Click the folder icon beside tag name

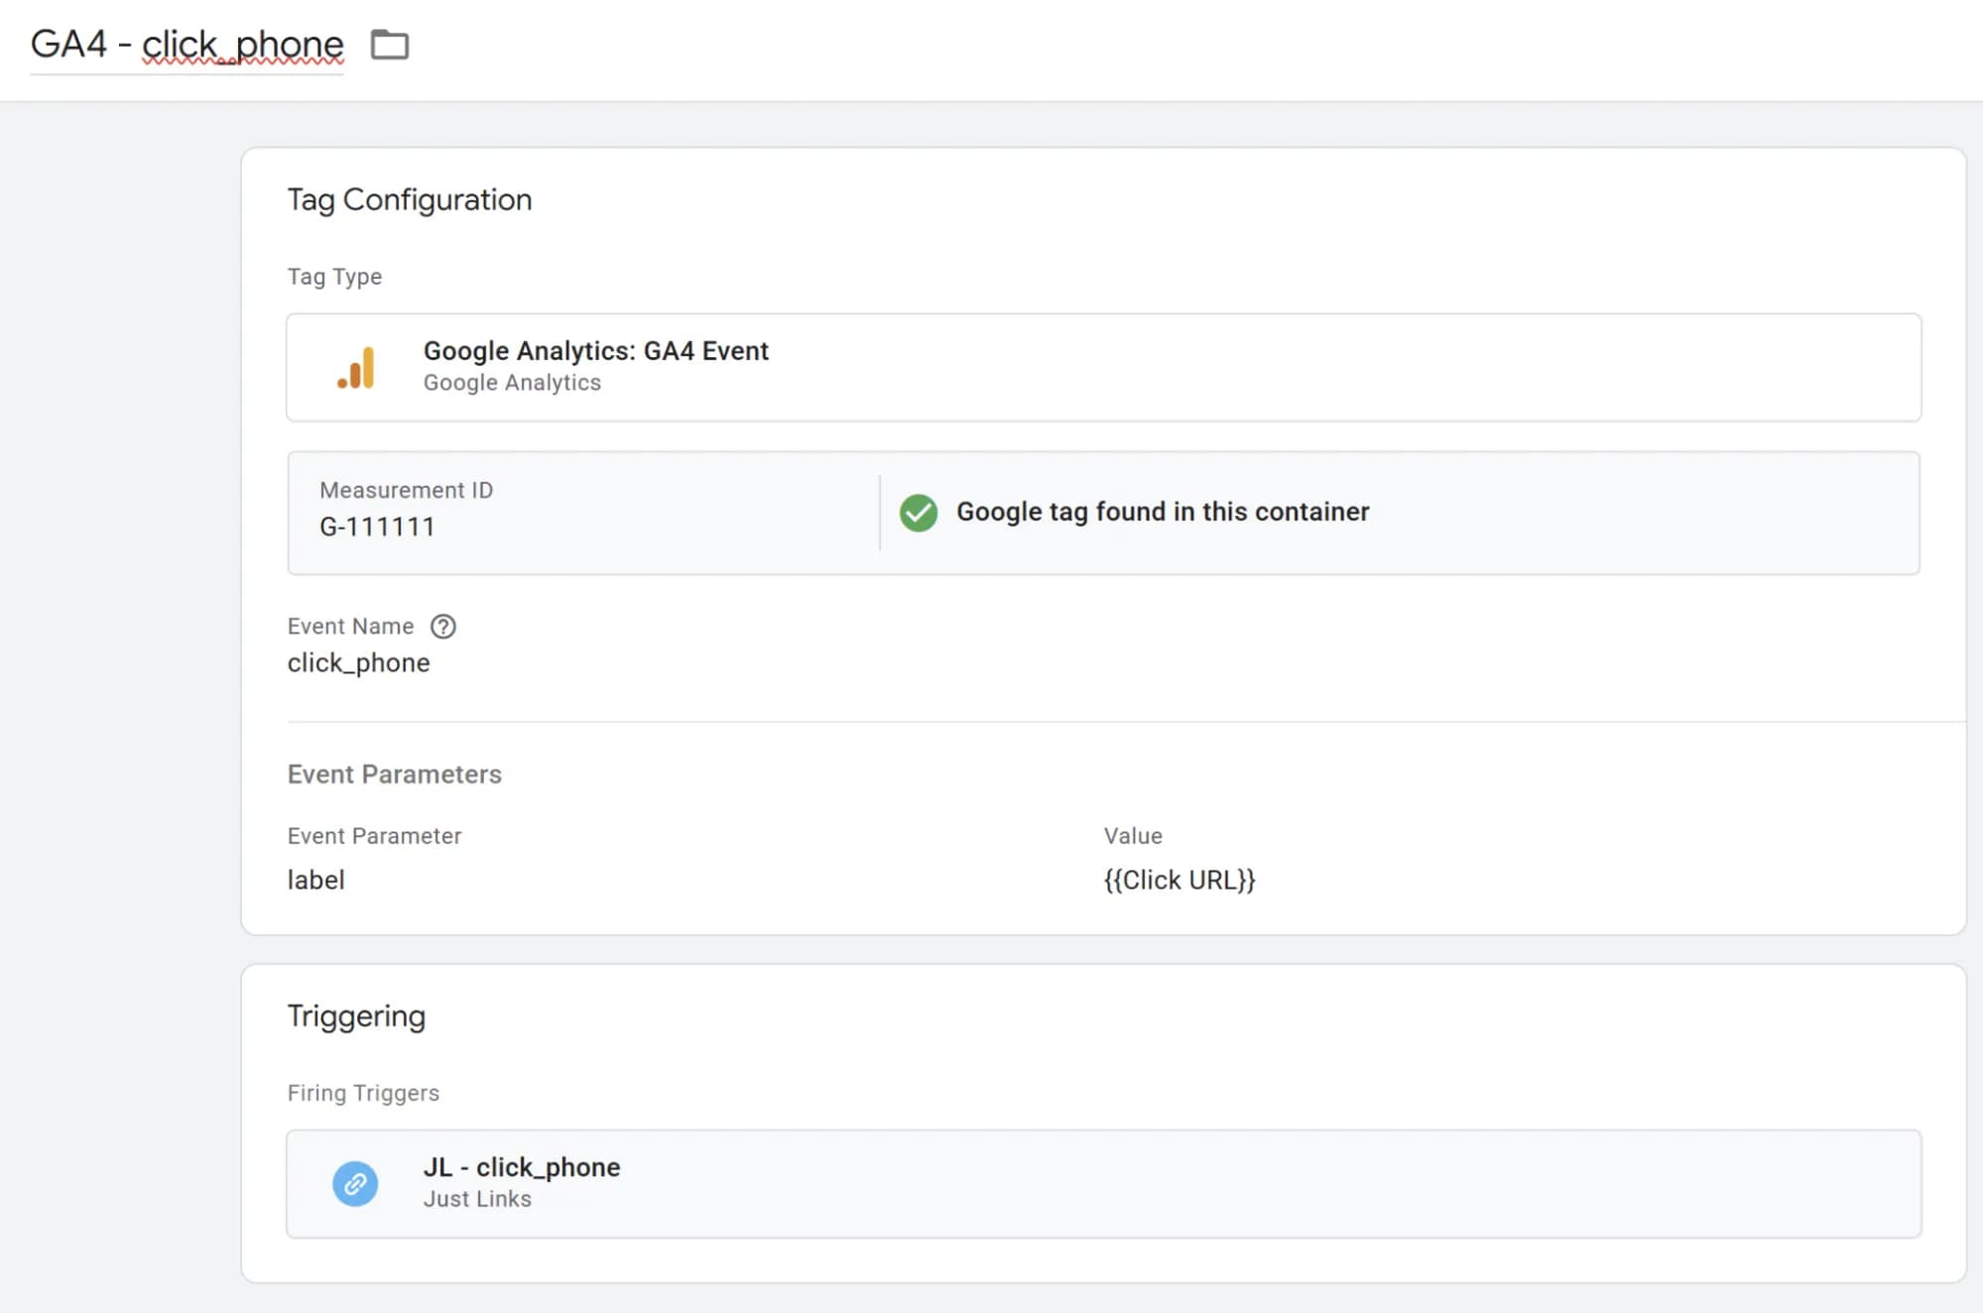[389, 45]
